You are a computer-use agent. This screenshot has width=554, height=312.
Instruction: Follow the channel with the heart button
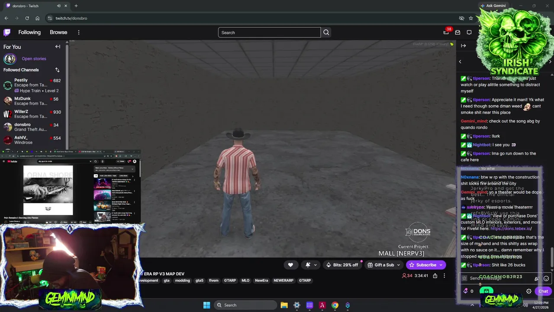pyautogui.click(x=290, y=265)
